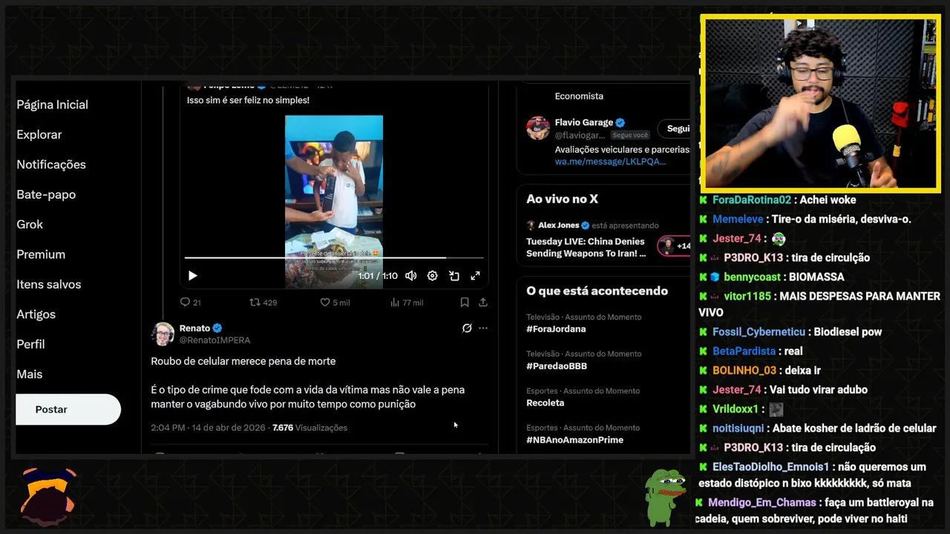Open the Premium page
Image resolution: width=950 pixels, height=534 pixels.
pos(41,254)
